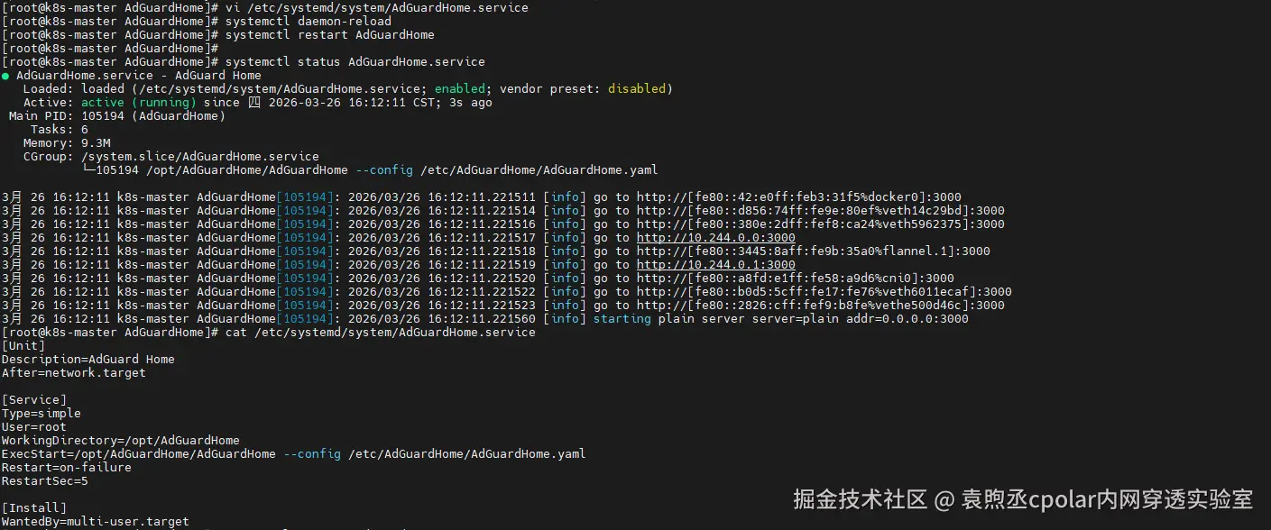Click the docker0 IPv6 URL on port 3000
Image resolution: width=1271 pixels, height=530 pixels.
[x=799, y=197]
